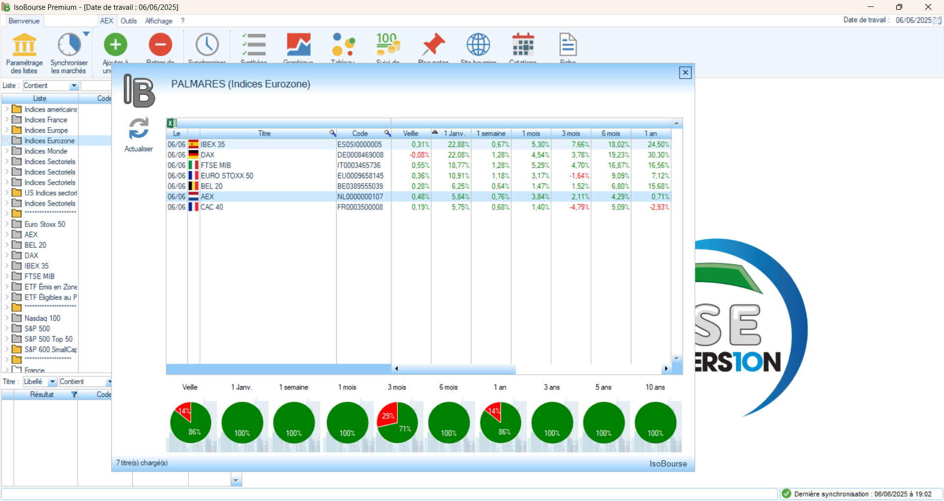The height and width of the screenshot is (501, 944).
Task: Click the red minus remove icon
Action: pyautogui.click(x=160, y=45)
